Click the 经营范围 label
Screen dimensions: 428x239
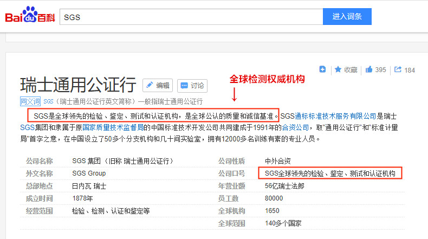pyautogui.click(x=40, y=211)
